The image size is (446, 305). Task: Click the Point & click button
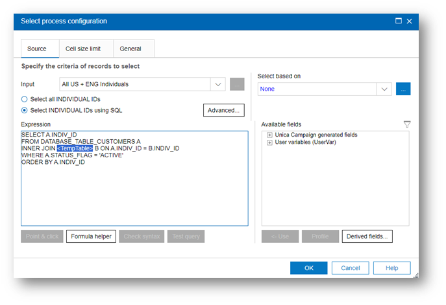(x=42, y=236)
